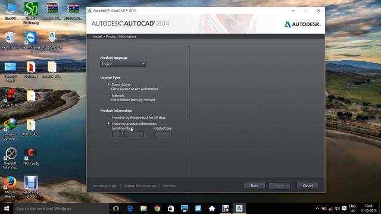The height and width of the screenshot is (214, 381).
Task: Select the Recycle Bin icon
Action: point(10,40)
